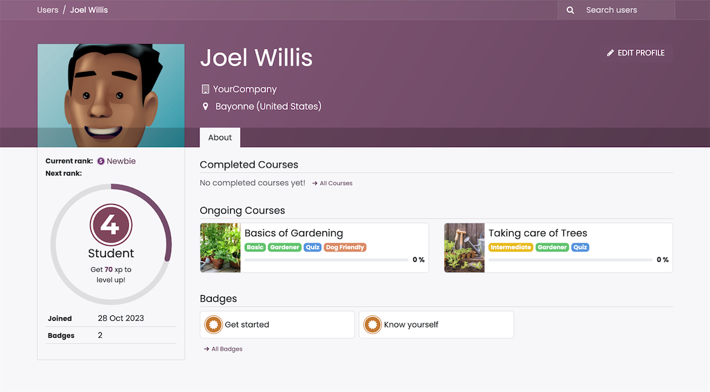This screenshot has width=710, height=392.
Task: Select the Intermediate difficulty tag
Action: [510, 247]
